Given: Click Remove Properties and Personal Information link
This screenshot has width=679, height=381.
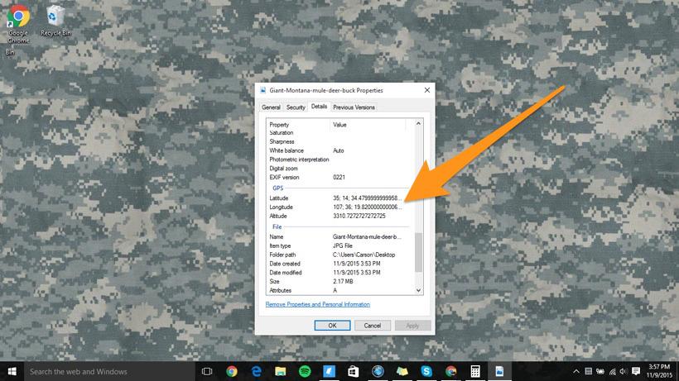Looking at the screenshot, I should point(318,304).
